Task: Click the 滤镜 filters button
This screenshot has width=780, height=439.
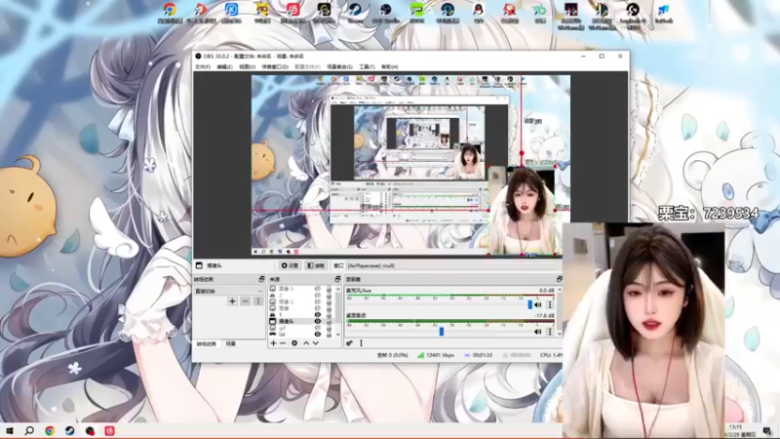Action: (x=315, y=265)
